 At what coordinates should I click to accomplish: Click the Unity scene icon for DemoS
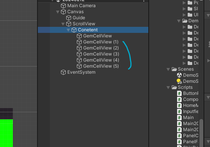click(x=179, y=75)
